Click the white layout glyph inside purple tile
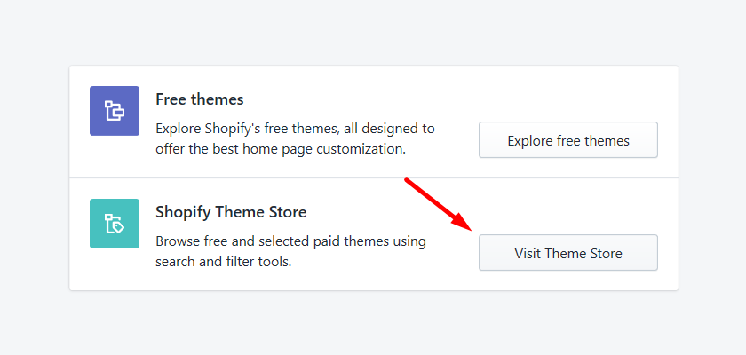The image size is (746, 355). point(115,111)
